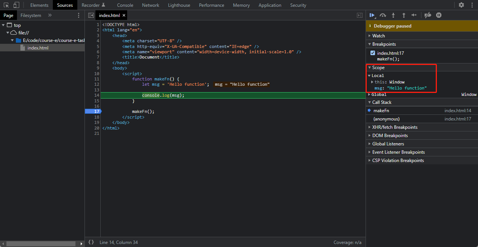The width and height of the screenshot is (478, 247).
Task: Show more navigator tabs chevron
Action: pyautogui.click(x=50, y=15)
